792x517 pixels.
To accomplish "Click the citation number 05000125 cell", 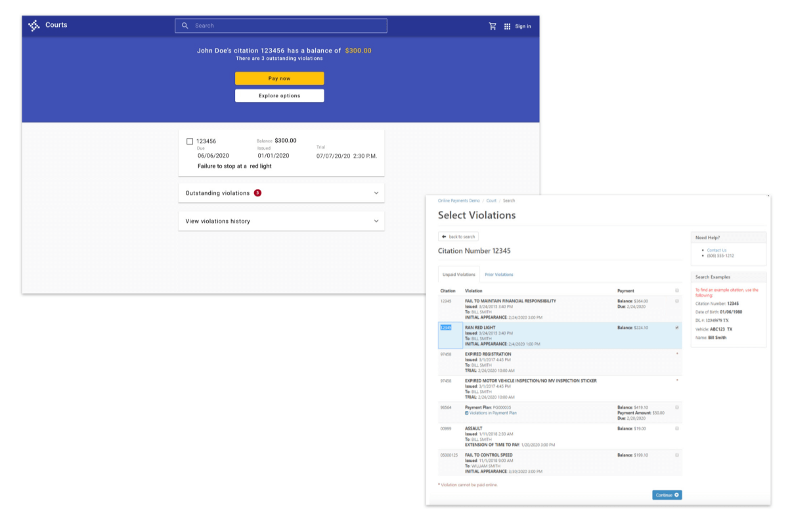I will coord(451,455).
